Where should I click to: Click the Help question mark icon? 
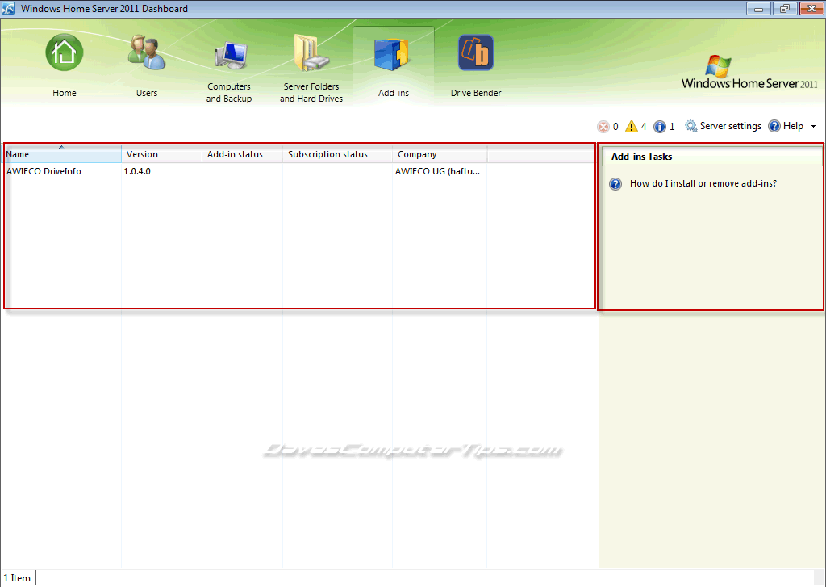(x=774, y=126)
